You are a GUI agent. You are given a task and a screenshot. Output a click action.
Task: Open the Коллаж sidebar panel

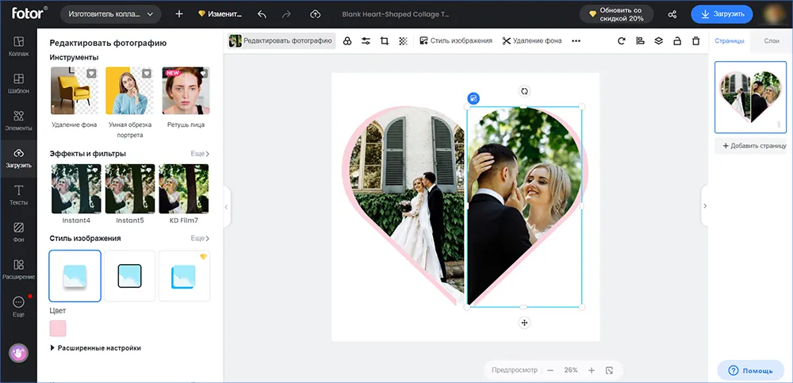click(19, 46)
